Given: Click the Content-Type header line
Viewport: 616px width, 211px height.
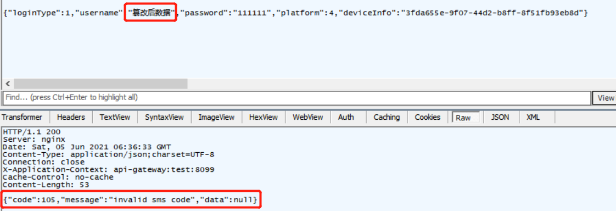Looking at the screenshot, I should pos(109,154).
